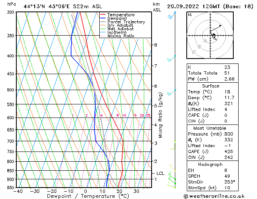Screen dimensions: 257x199
Task: Click the yellow wind barb near 850 hPa
Action: 173,168
